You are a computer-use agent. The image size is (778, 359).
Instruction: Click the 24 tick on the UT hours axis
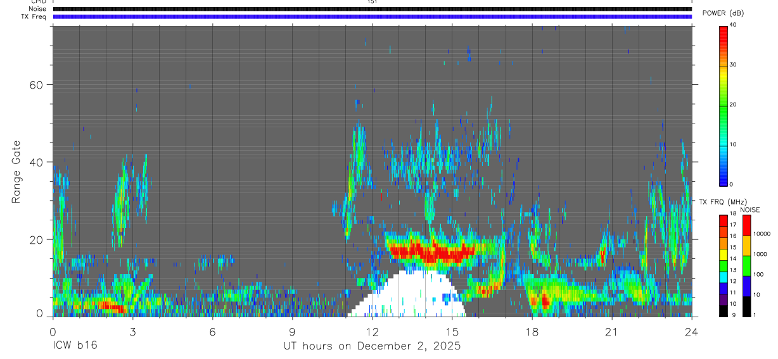[692, 331]
